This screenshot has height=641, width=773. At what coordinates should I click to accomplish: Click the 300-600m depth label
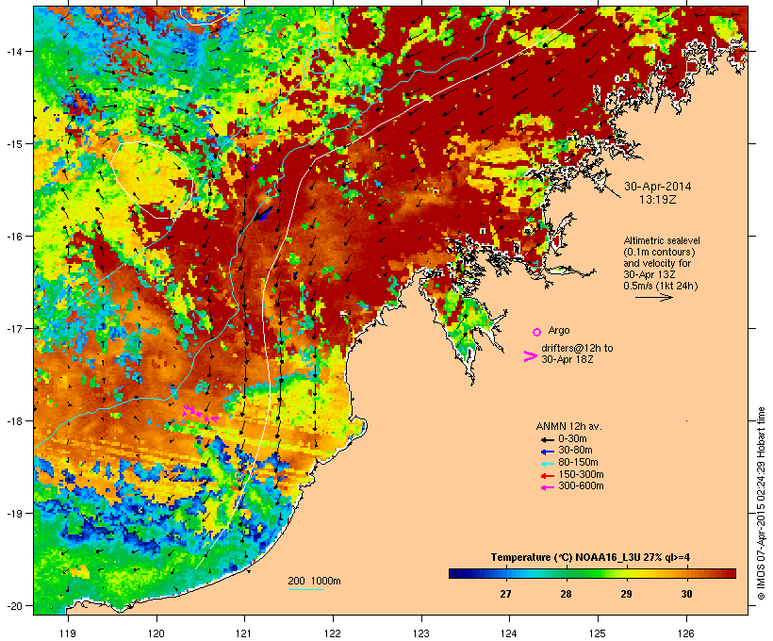point(581,486)
